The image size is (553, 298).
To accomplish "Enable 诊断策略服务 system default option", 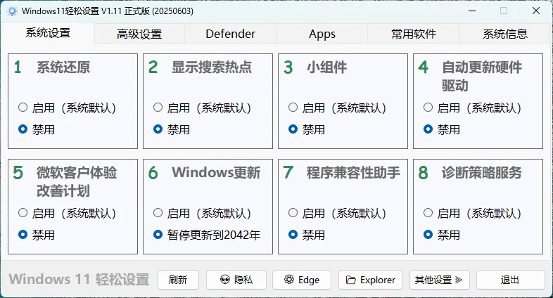I will [428, 213].
